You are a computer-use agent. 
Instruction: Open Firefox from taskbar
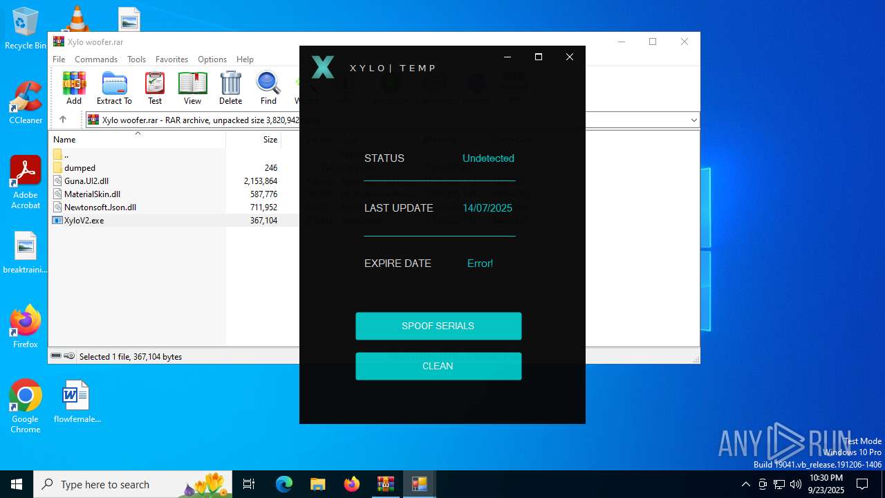[352, 484]
